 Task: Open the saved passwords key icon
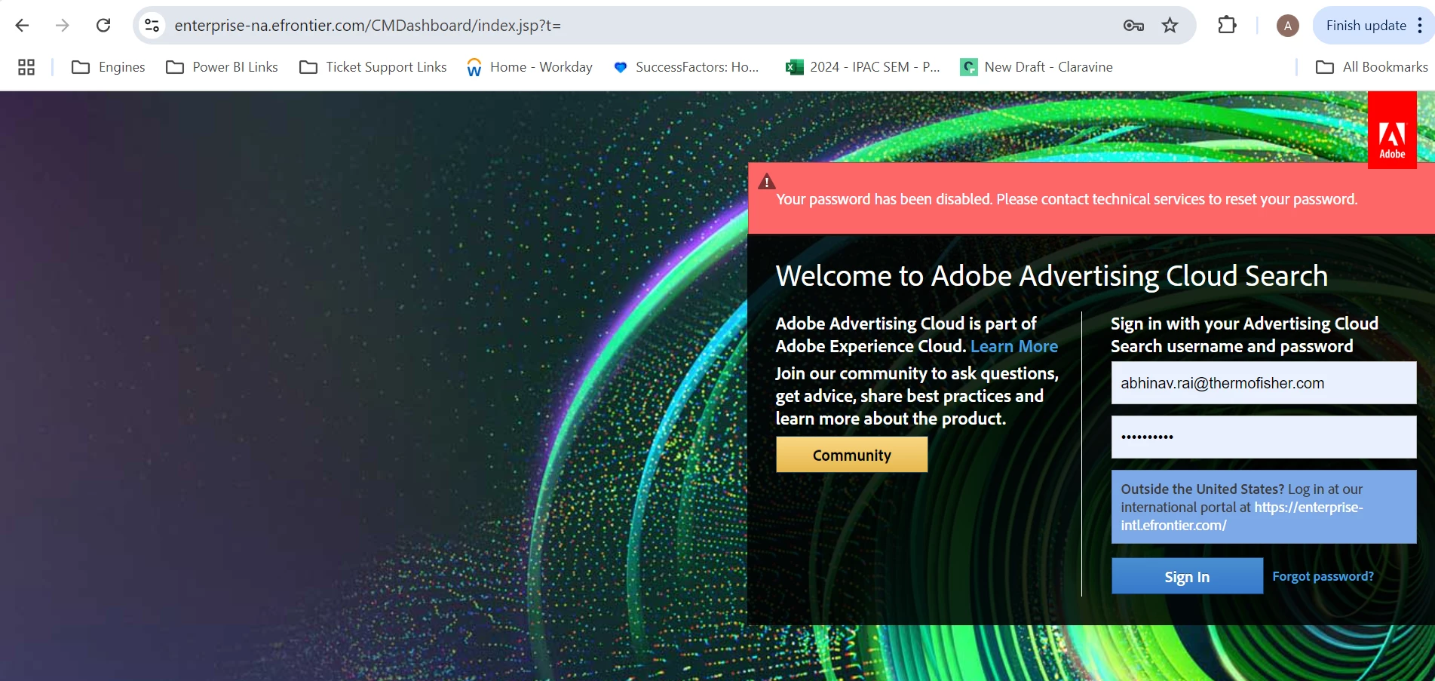1133,26
